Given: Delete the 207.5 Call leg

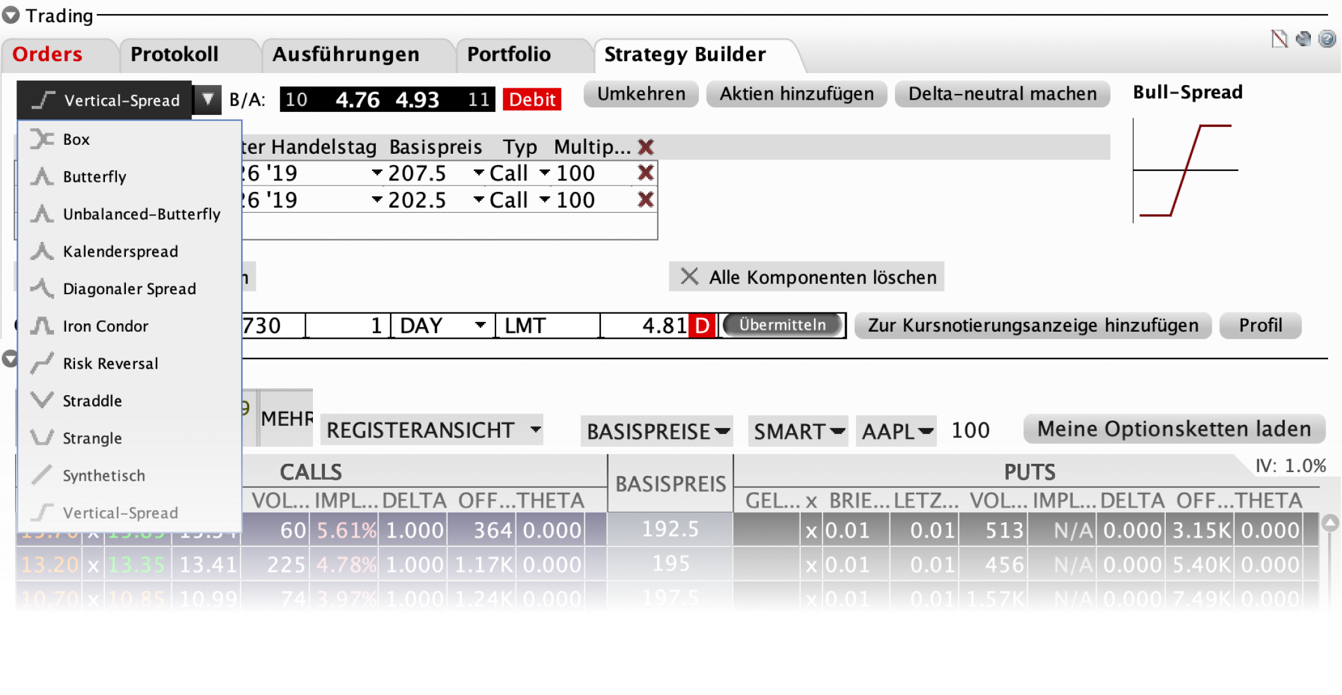Looking at the screenshot, I should (x=646, y=173).
